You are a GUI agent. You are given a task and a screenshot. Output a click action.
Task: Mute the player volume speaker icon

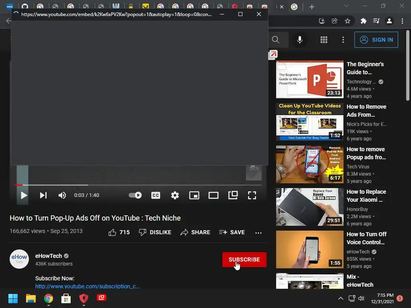click(62, 195)
